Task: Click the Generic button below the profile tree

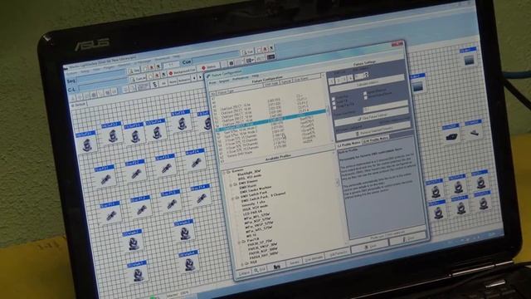Action: 294,262
